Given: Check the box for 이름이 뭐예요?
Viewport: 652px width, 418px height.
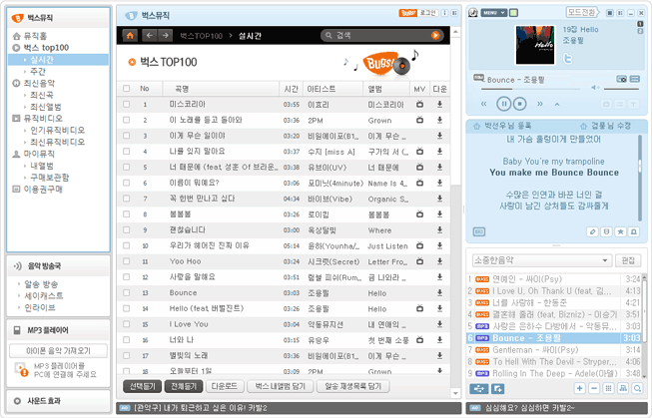Looking at the screenshot, I should point(127,183).
